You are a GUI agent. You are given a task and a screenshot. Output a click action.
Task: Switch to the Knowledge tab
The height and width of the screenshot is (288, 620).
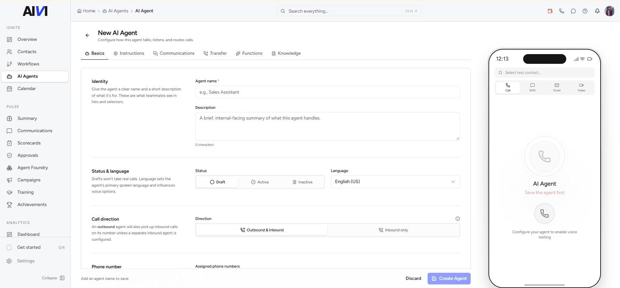click(x=286, y=53)
